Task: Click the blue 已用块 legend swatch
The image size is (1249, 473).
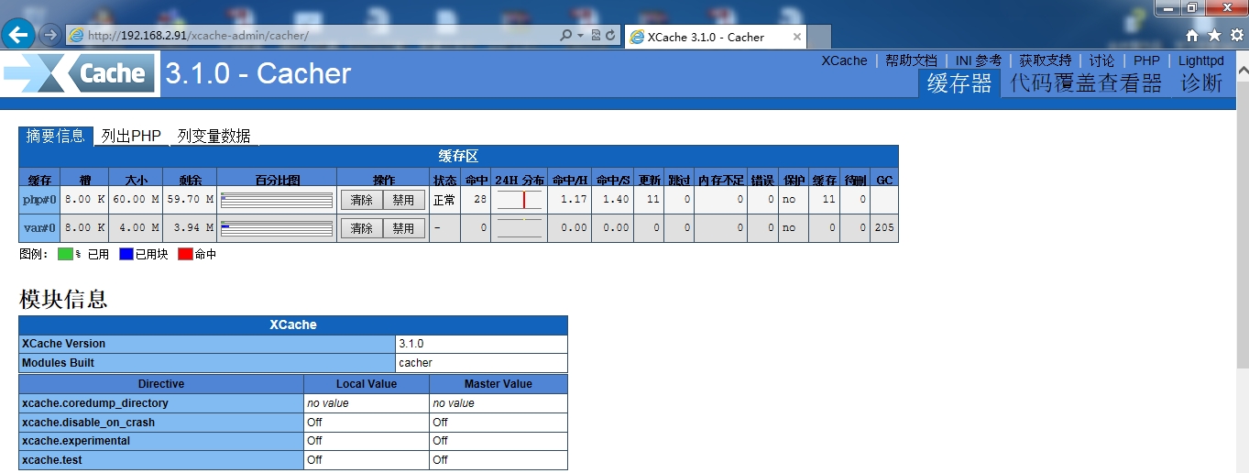Action: point(126,255)
